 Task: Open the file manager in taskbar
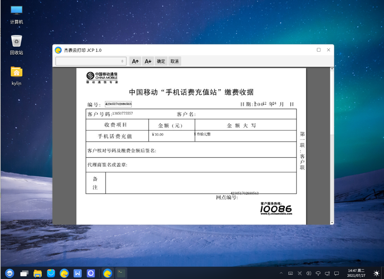tap(37, 273)
